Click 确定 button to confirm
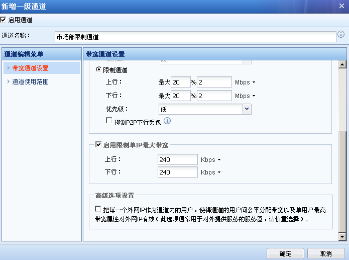 [x=286, y=253]
